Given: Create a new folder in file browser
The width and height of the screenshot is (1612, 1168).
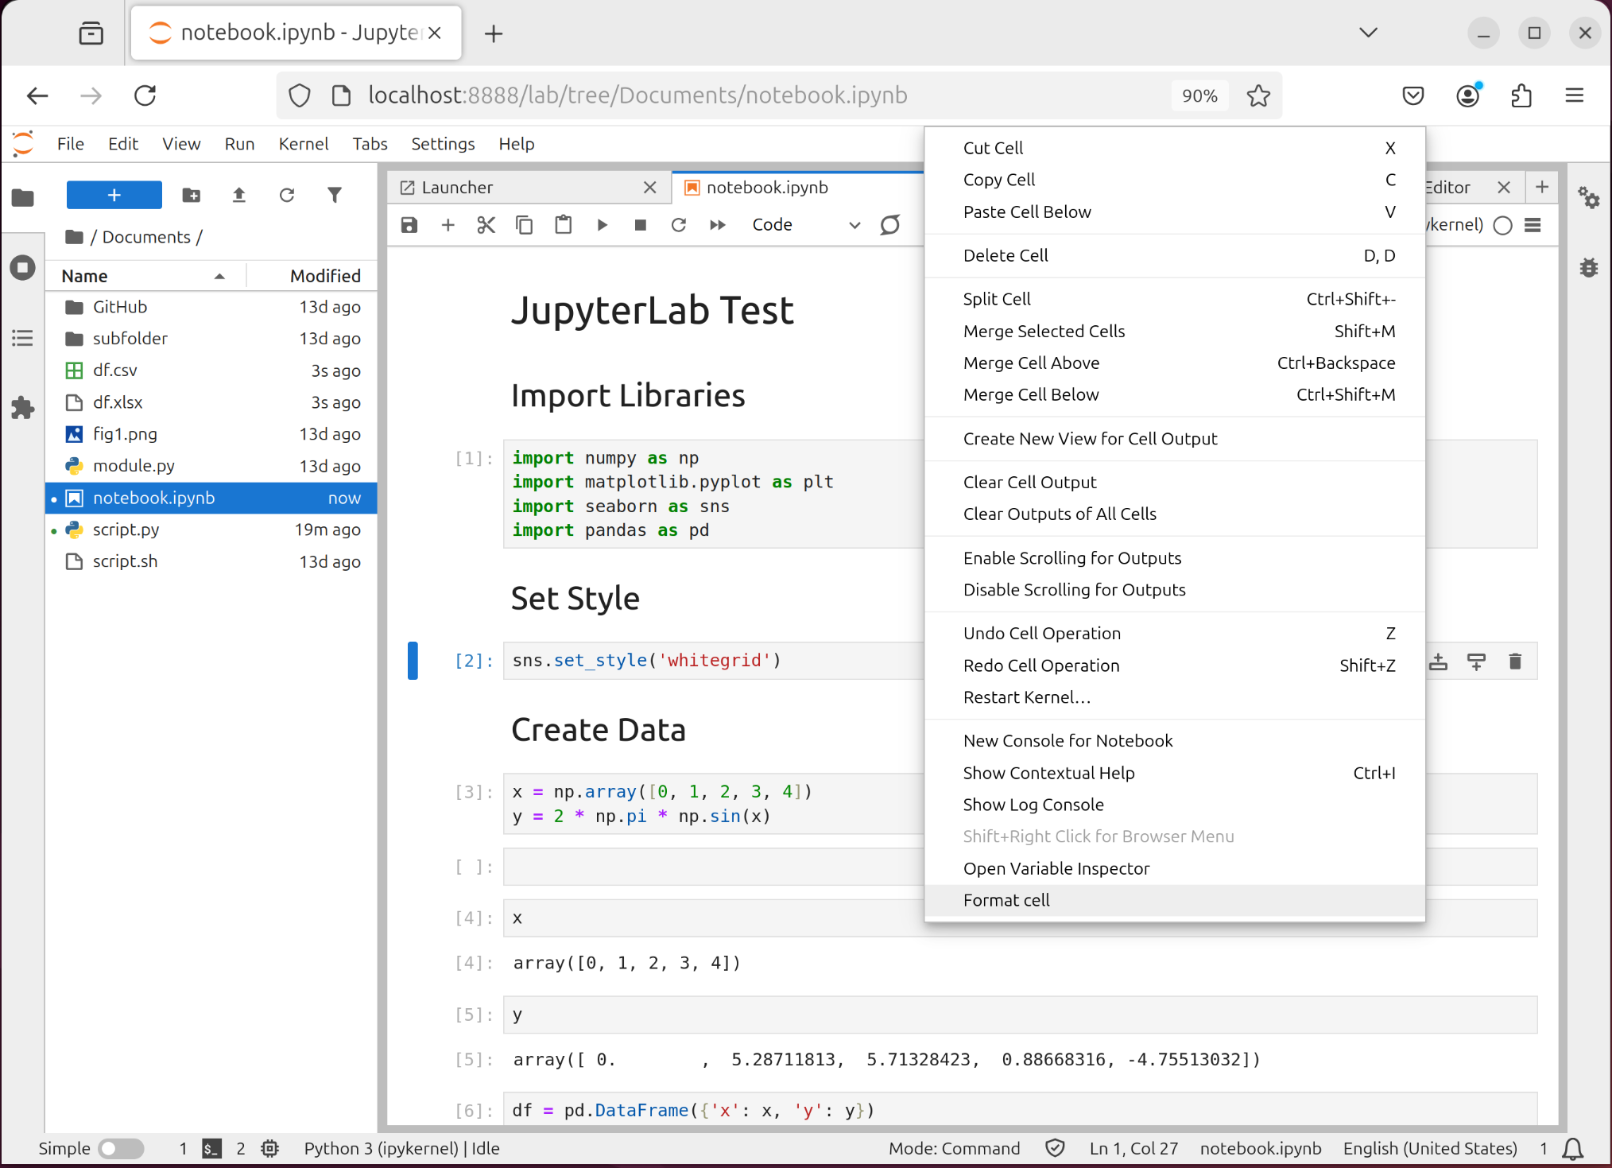Looking at the screenshot, I should [x=192, y=195].
